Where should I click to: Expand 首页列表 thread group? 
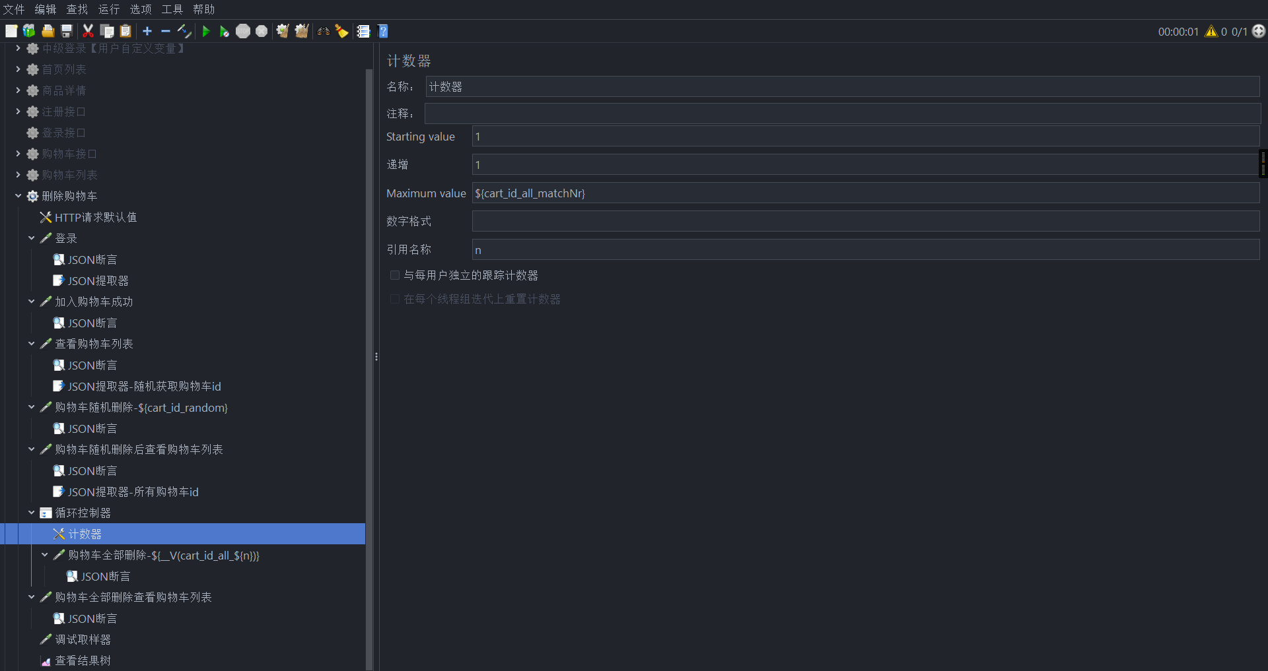18,69
